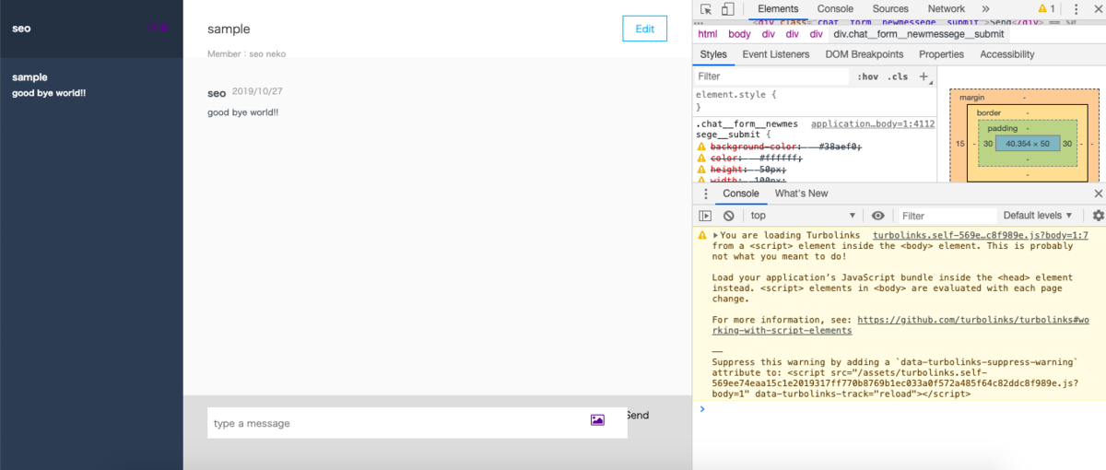This screenshot has height=470, width=1106.
Task: Select the Console drawer tab
Action: click(x=740, y=194)
